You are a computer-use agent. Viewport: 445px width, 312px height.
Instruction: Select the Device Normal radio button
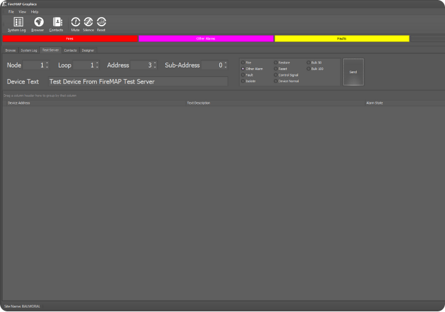coord(276,81)
